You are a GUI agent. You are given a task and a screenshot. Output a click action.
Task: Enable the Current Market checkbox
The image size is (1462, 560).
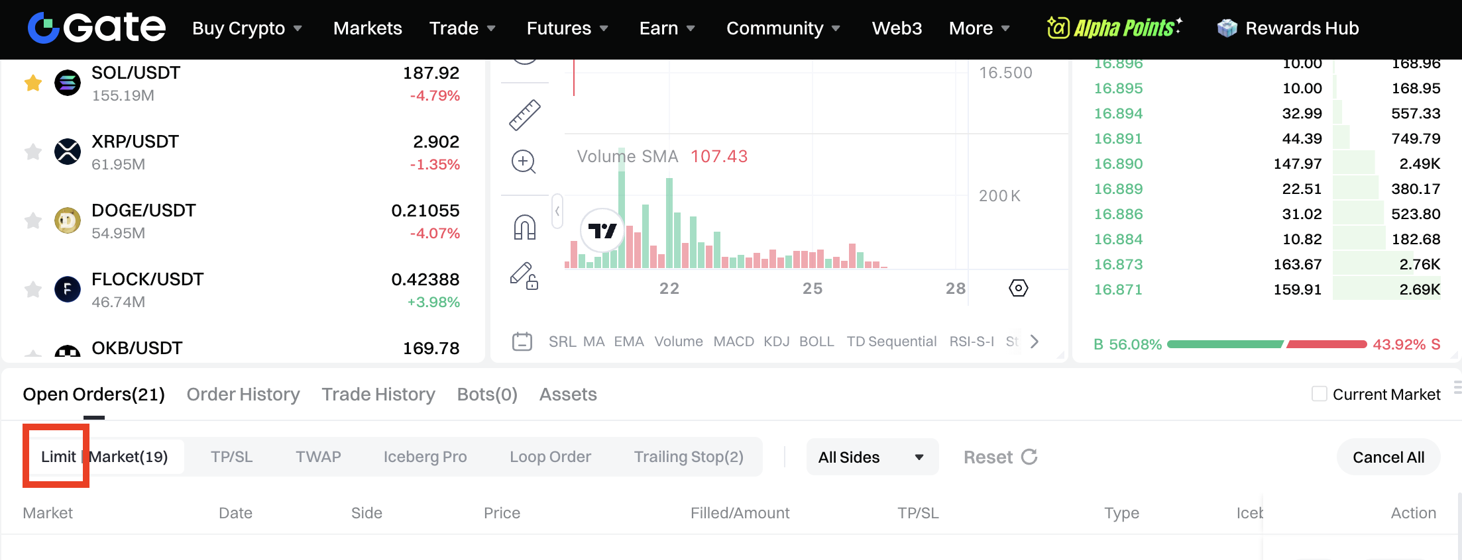pyautogui.click(x=1319, y=394)
